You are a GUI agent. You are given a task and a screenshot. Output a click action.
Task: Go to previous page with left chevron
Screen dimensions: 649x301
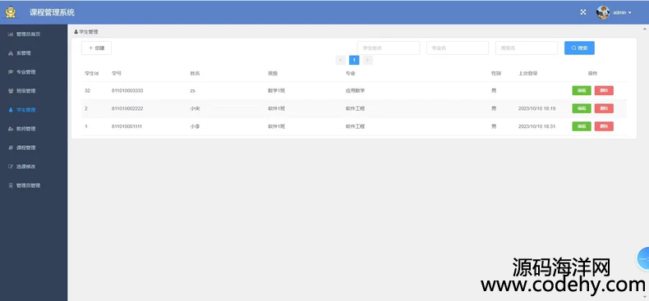tap(340, 61)
